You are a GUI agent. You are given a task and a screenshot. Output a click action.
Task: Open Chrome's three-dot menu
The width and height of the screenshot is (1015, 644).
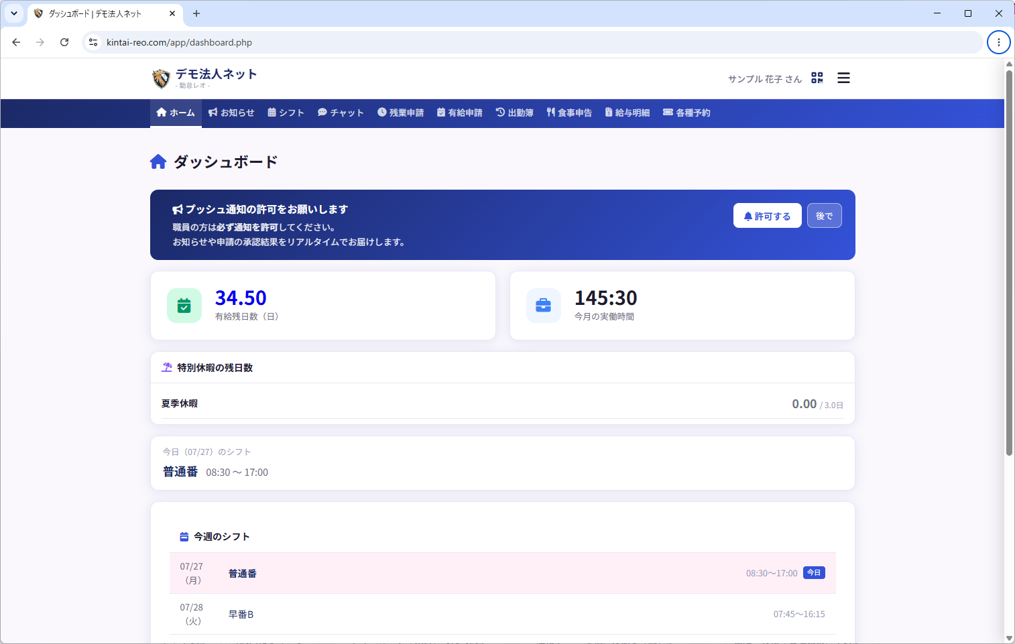pos(998,42)
